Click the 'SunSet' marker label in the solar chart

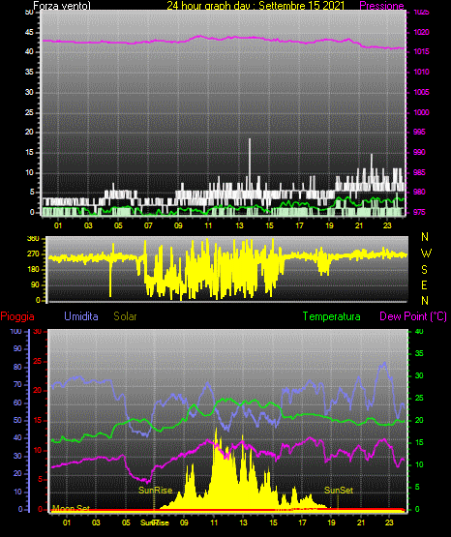tap(339, 491)
